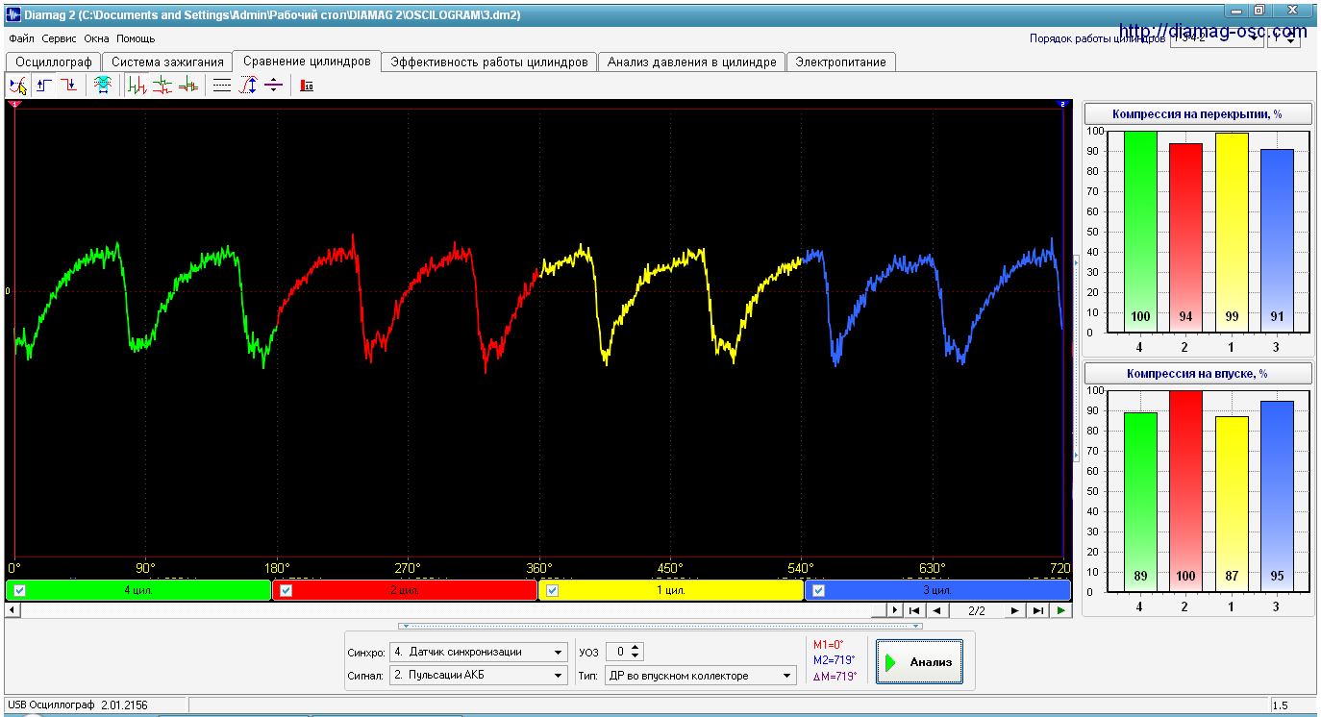
Task: Click the Diamag 2 title bar app icon
Action: tap(13, 14)
